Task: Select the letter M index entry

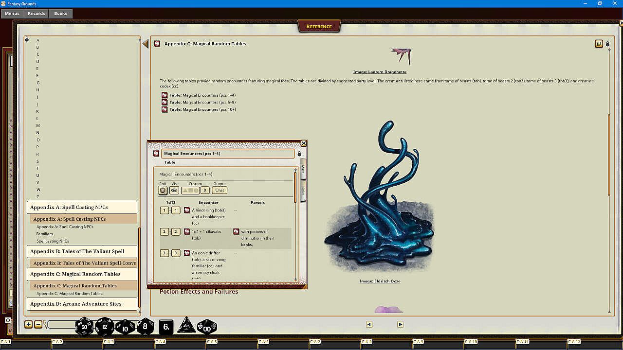Action: pos(38,126)
